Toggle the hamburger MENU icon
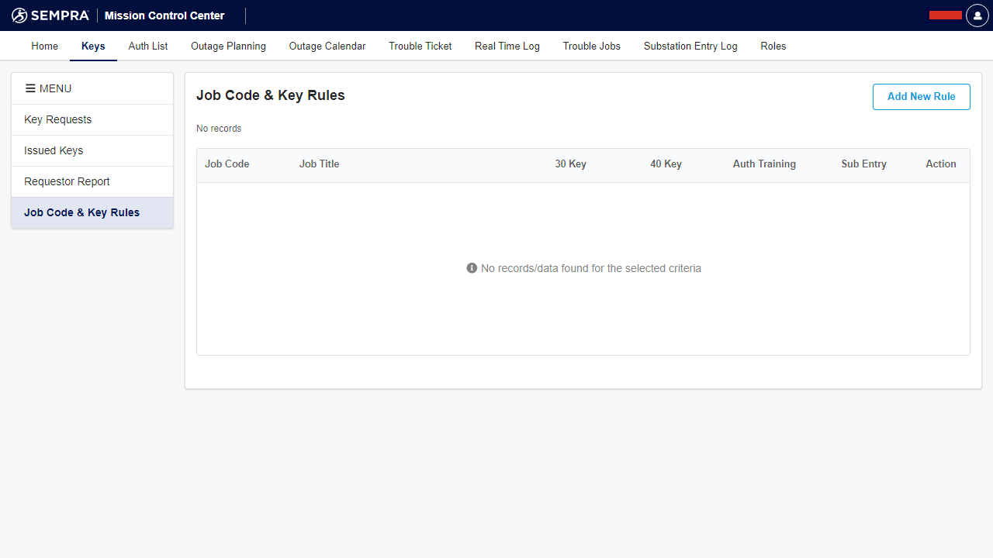The width and height of the screenshot is (993, 558). click(x=31, y=88)
